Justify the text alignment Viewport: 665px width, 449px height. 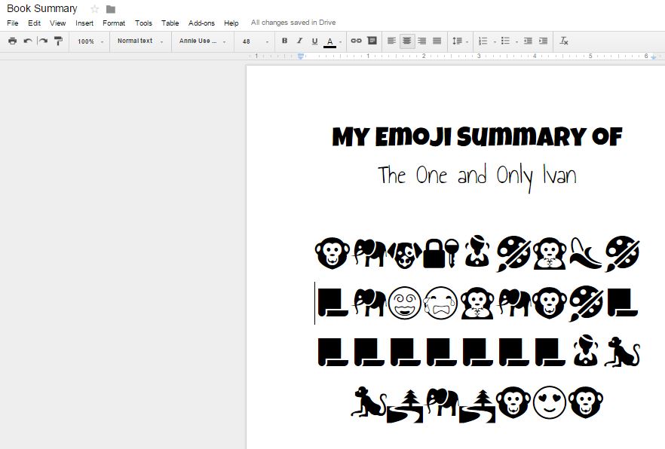point(437,41)
